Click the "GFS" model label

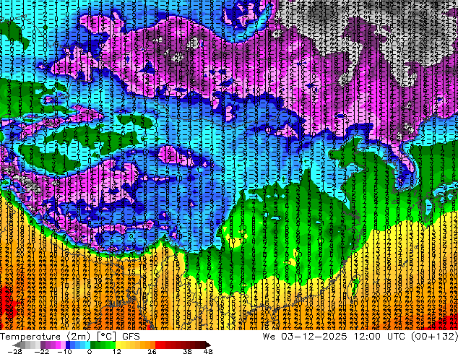point(131,337)
